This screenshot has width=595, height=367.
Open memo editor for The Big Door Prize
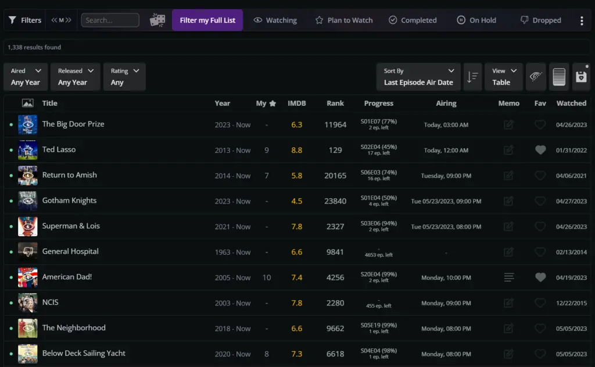[508, 124]
